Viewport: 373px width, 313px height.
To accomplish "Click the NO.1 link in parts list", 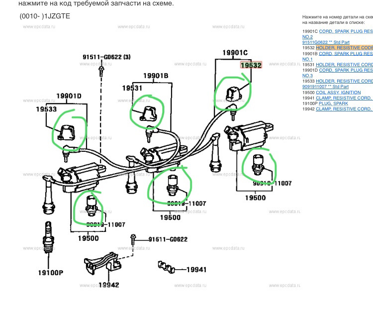I will 307,59.
